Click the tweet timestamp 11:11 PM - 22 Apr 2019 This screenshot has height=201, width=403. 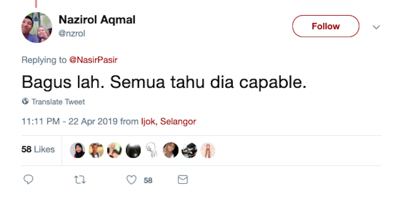70,121
